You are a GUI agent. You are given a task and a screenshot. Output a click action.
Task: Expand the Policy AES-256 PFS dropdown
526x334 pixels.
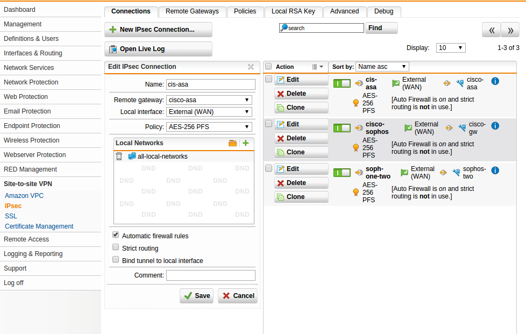click(209, 127)
